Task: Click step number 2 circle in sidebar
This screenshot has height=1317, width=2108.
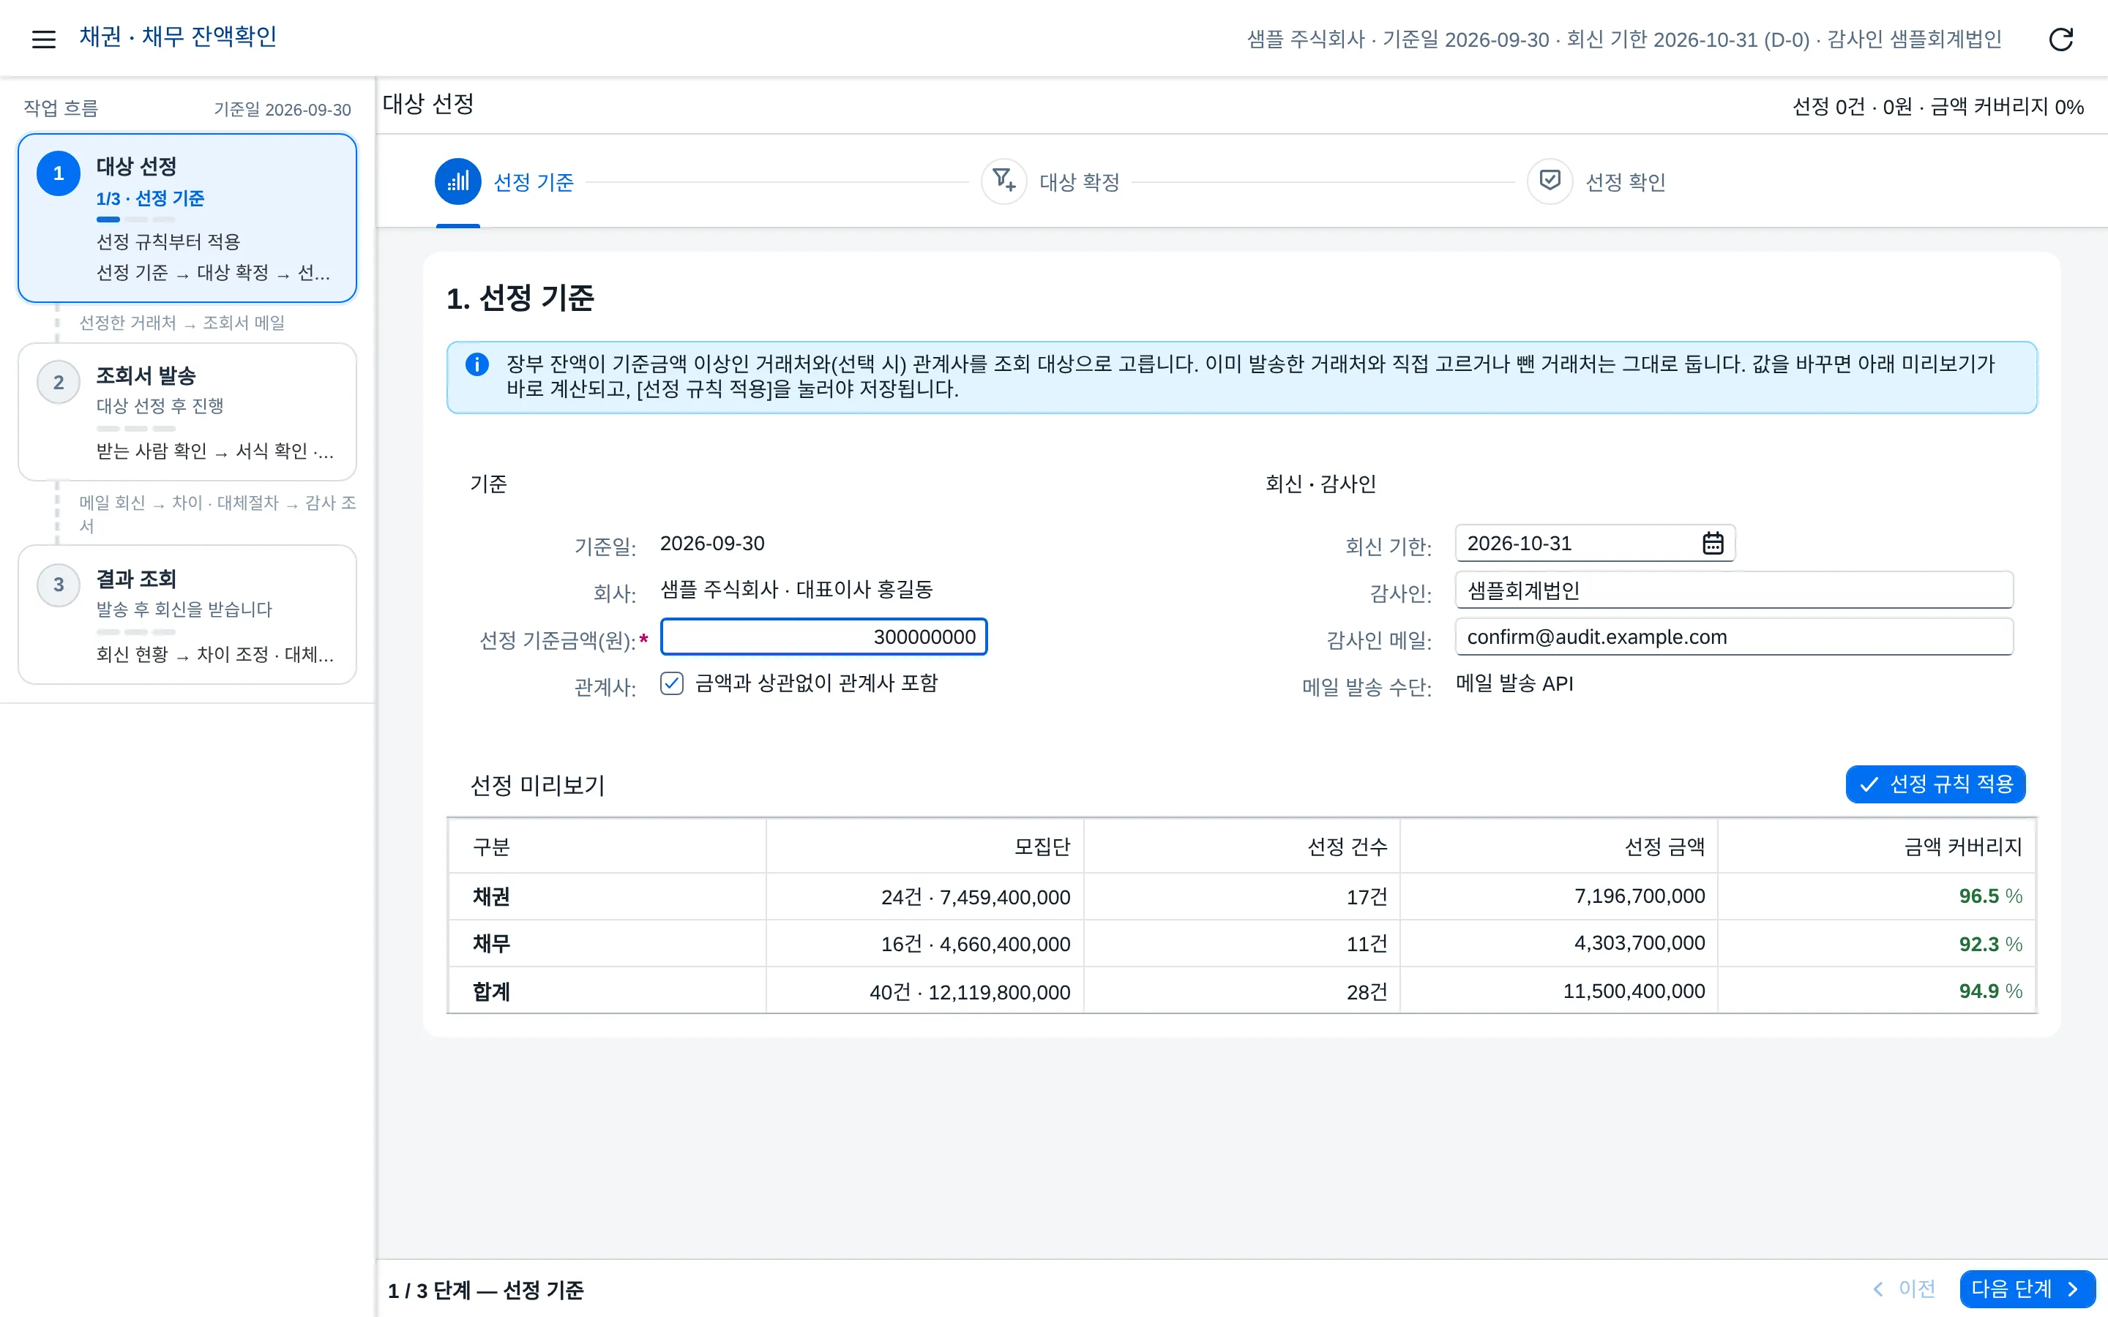Action: (x=59, y=383)
